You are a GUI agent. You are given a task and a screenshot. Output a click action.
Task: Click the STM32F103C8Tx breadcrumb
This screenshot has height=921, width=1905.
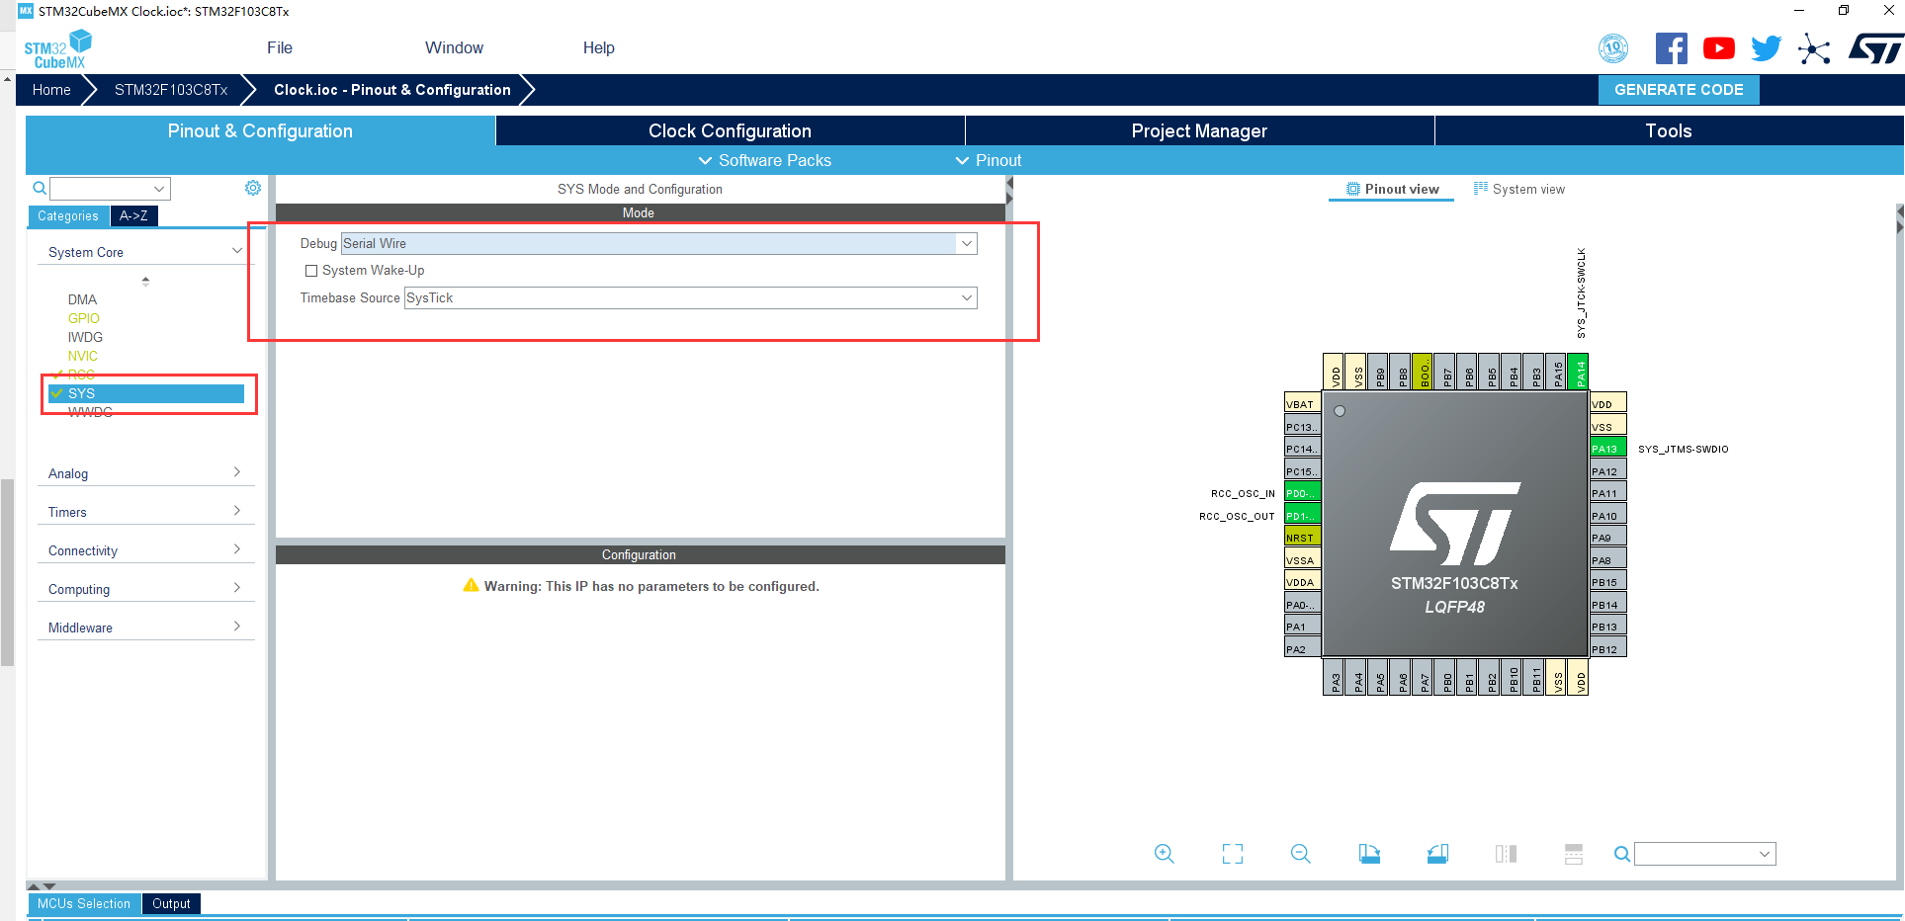click(171, 90)
